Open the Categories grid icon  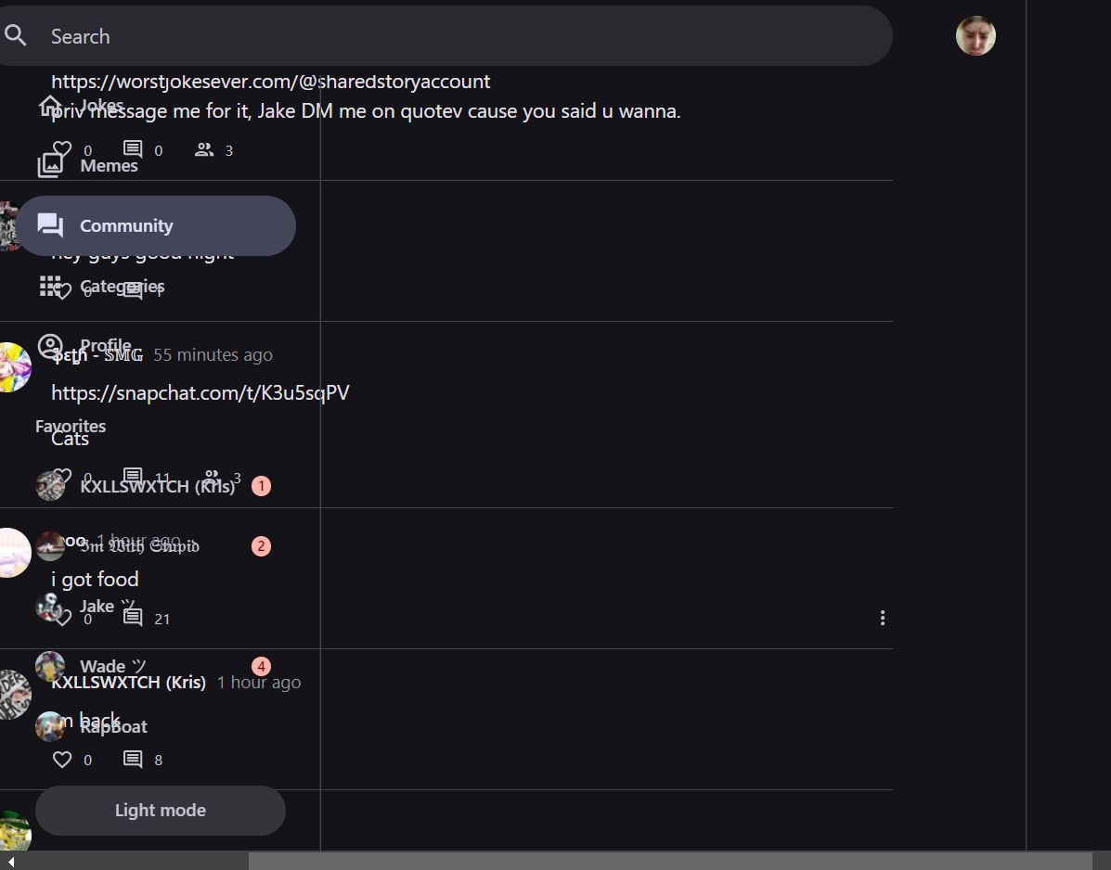[50, 287]
